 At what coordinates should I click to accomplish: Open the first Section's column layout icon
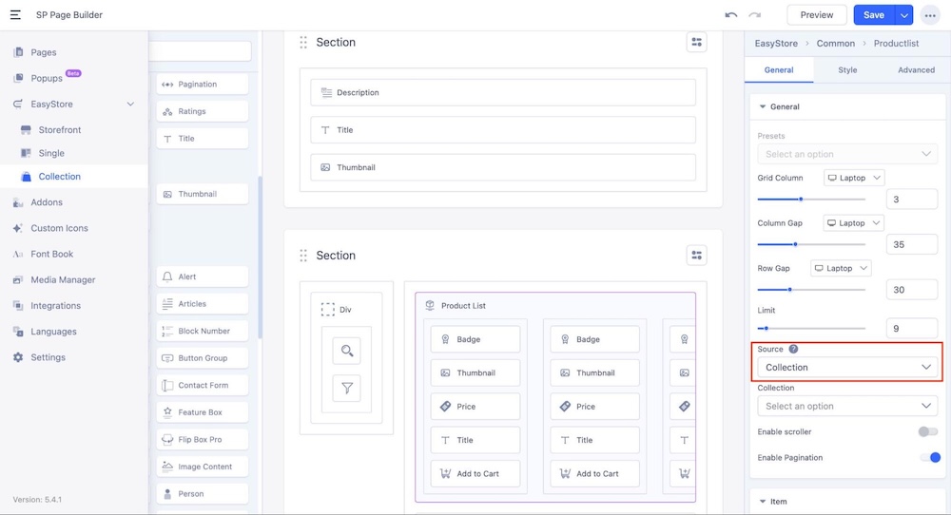click(696, 43)
